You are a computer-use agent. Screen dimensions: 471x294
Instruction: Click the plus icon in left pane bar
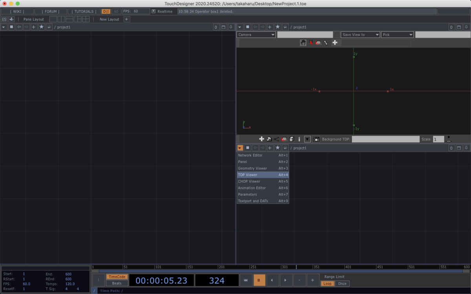[34, 27]
